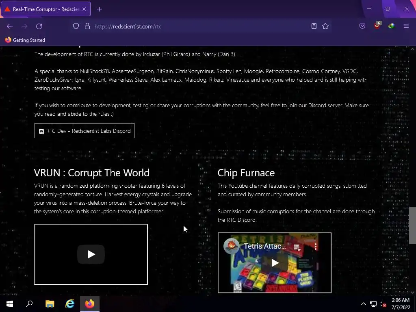Open the uBlock Origin extension
The width and height of the screenshot is (416, 312).
point(377,26)
